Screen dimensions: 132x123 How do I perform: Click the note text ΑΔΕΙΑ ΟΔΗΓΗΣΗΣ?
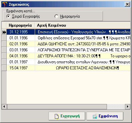pos(52,44)
